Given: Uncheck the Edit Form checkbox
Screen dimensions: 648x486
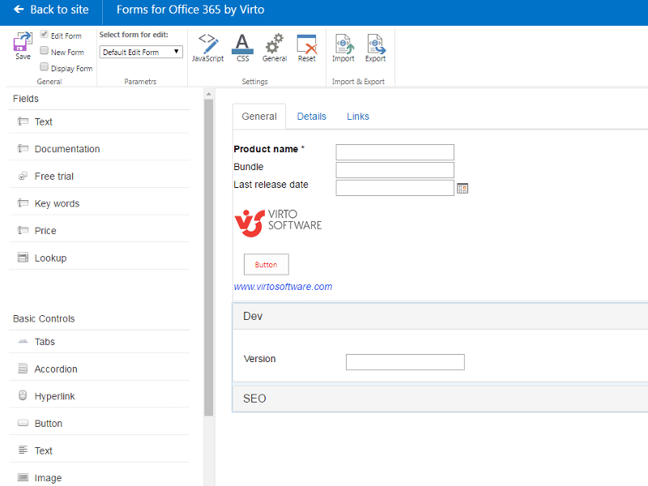Looking at the screenshot, I should coord(43,35).
